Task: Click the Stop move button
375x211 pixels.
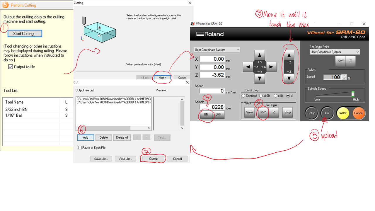Action: (x=288, y=112)
